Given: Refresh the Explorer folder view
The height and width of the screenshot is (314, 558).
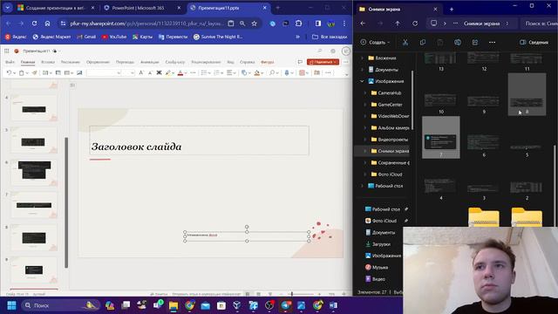Looking at the screenshot, I should pyautogui.click(x=415, y=24).
